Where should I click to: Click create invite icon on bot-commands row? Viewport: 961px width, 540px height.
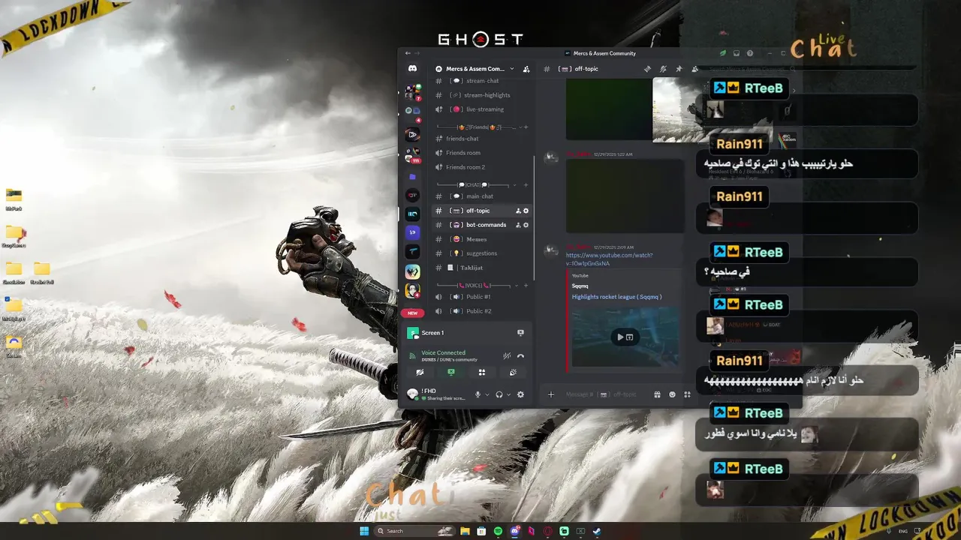[x=518, y=225]
